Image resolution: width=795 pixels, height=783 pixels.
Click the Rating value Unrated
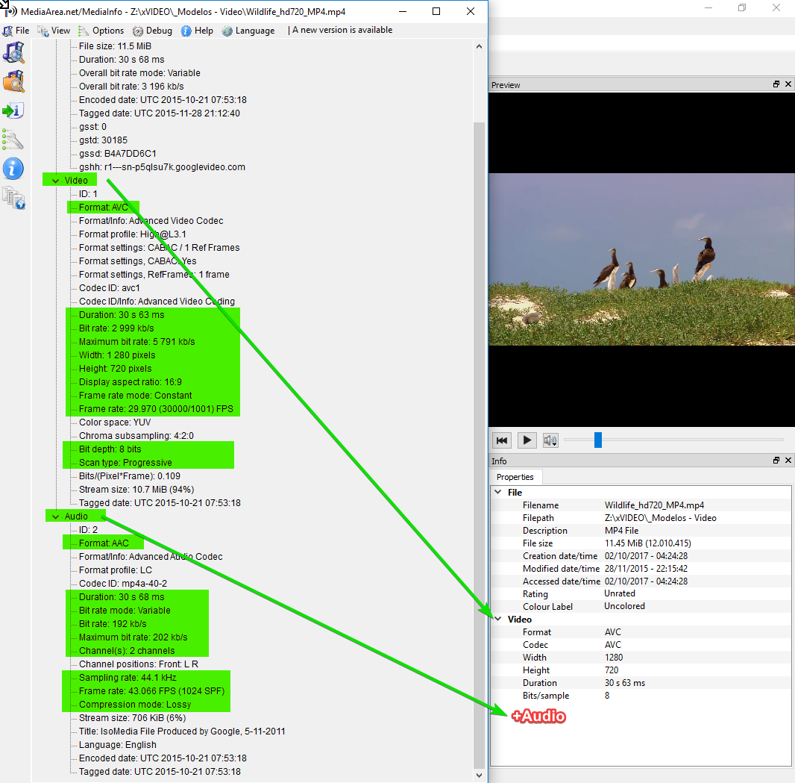619,593
